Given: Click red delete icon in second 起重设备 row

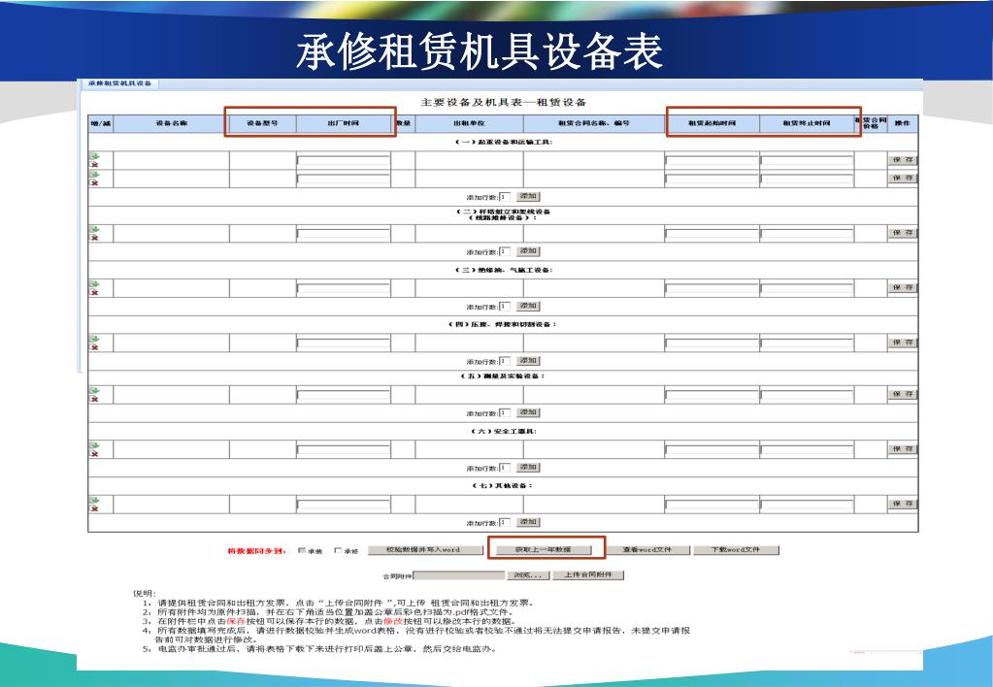Looking at the screenshot, I should tap(95, 183).
